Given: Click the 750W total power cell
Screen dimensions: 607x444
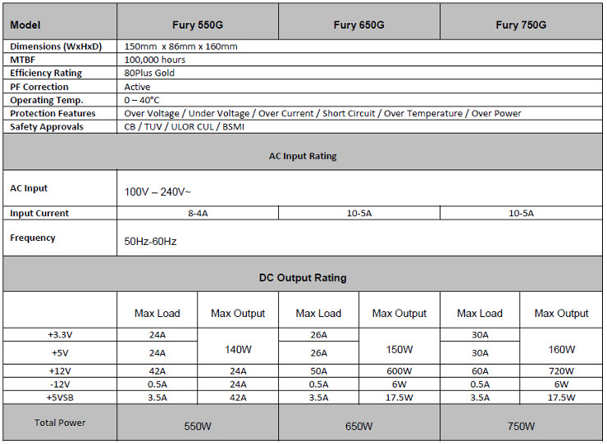Looking at the screenshot, I should (x=521, y=423).
